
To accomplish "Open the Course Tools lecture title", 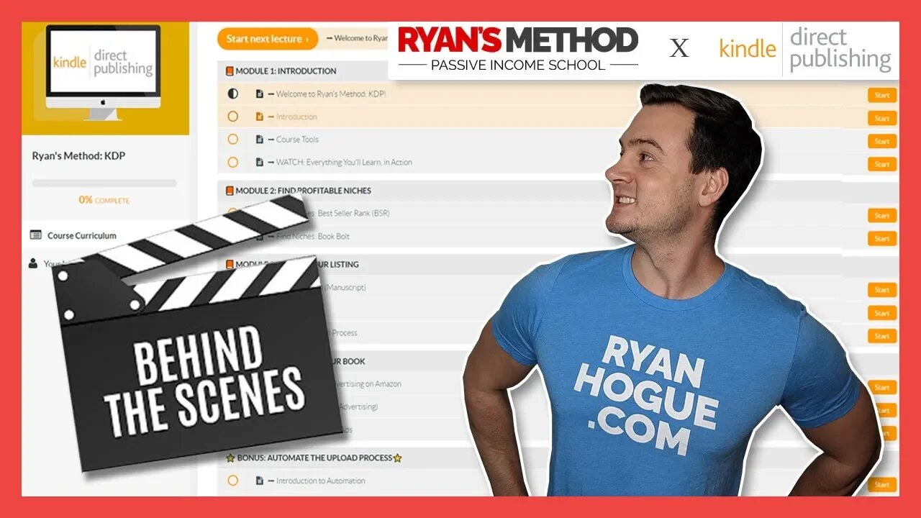I will [x=297, y=140].
